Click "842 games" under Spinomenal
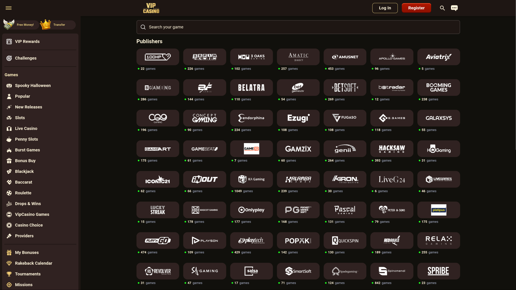516x290 pixels. pyautogui.click(x=383, y=283)
